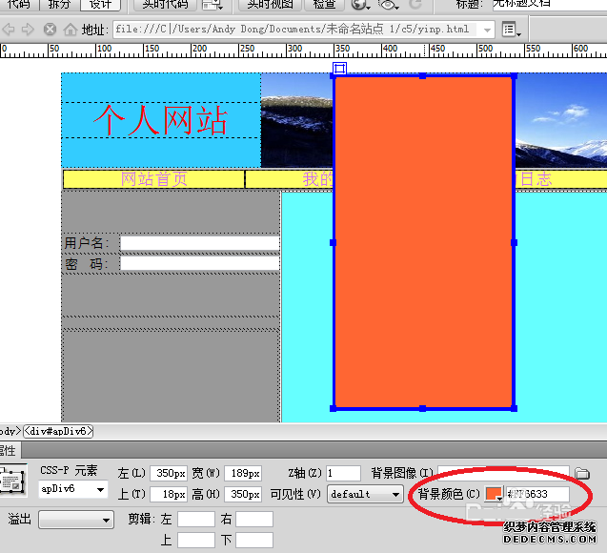The image size is (607, 553).
Task: Click the 网站首页 navigation link
Action: click(154, 179)
